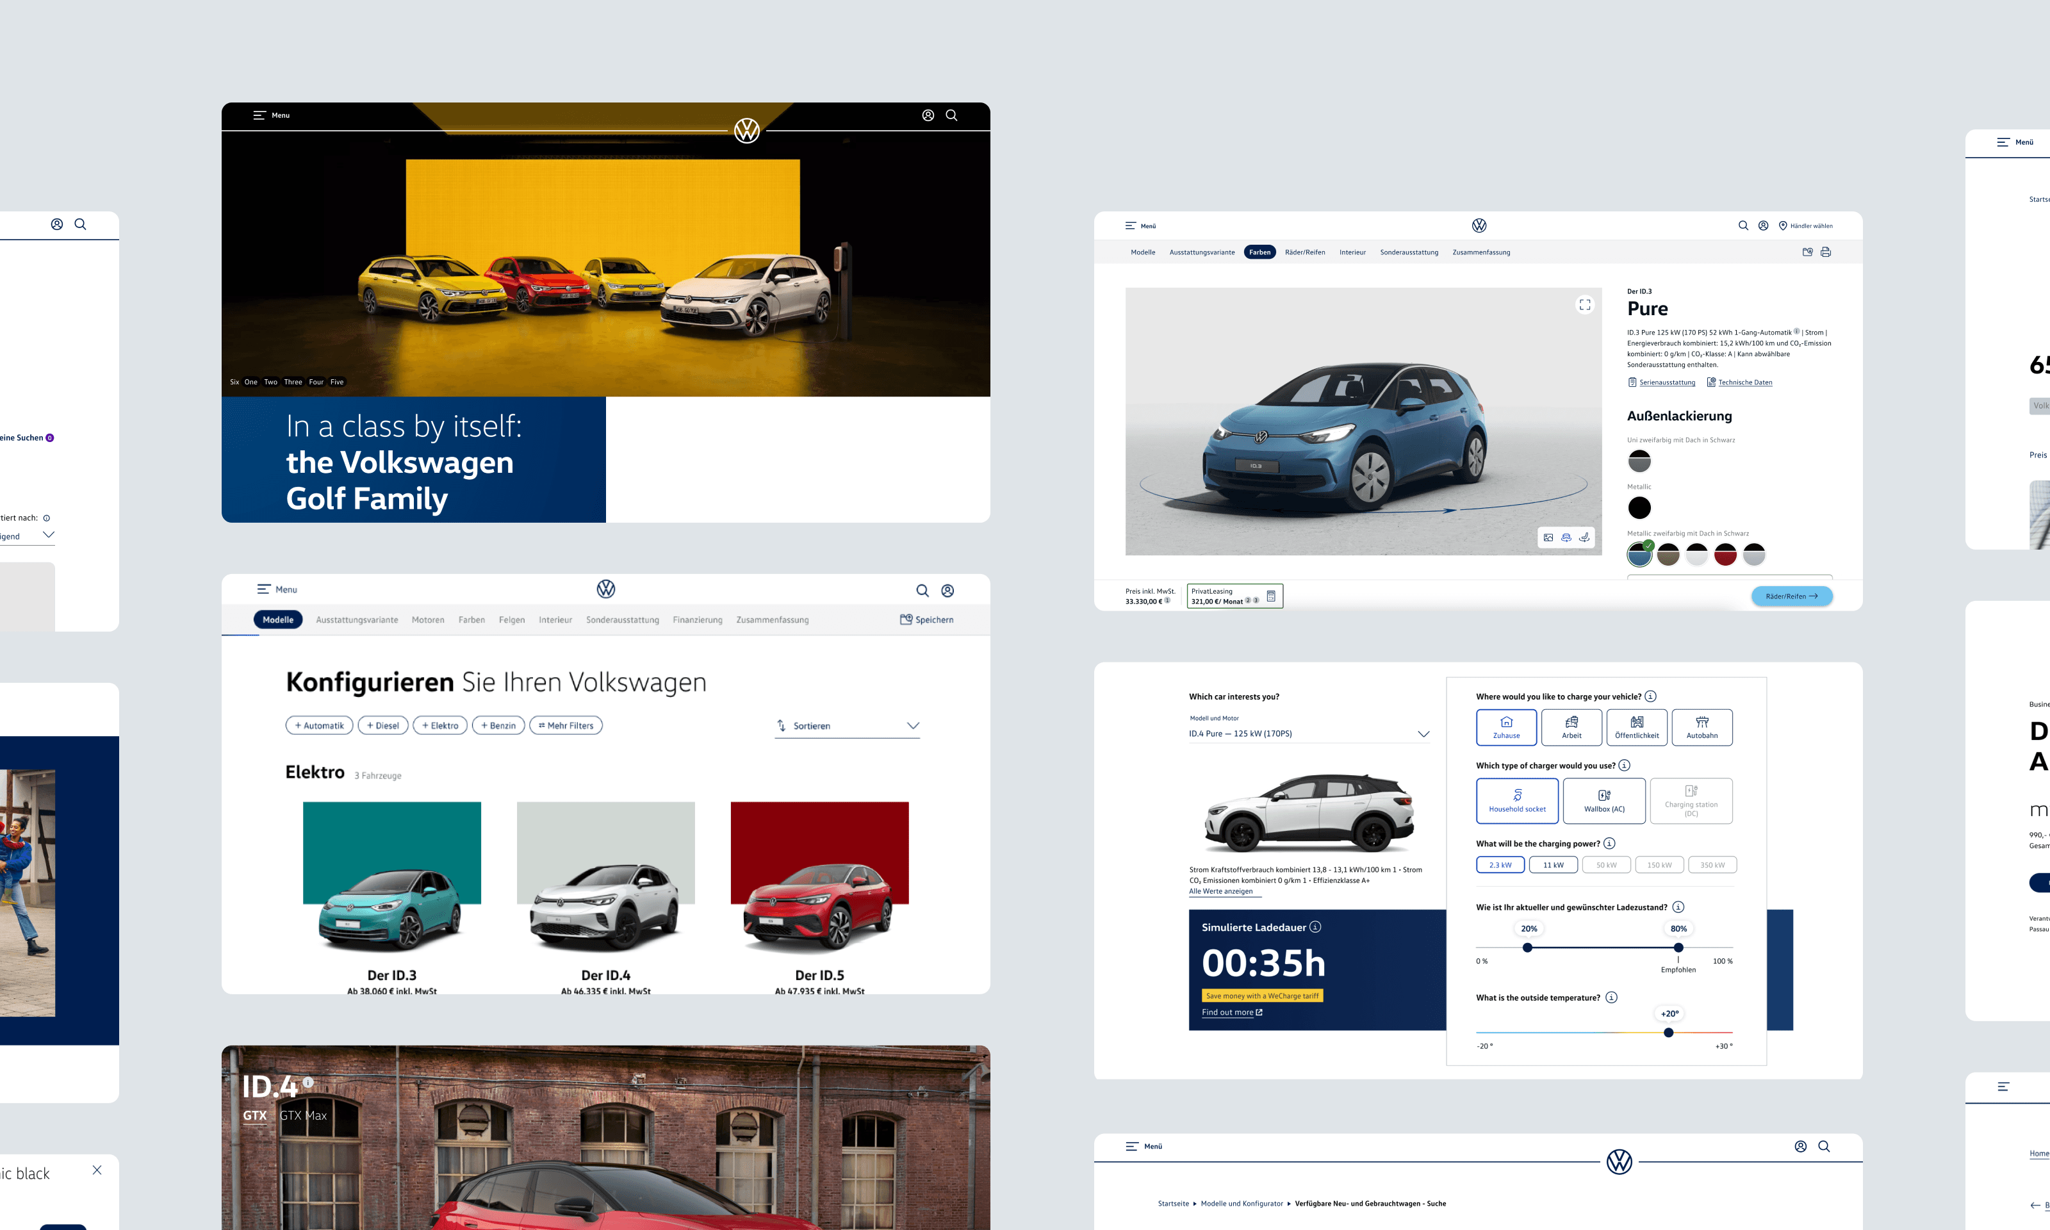The height and width of the screenshot is (1230, 2050).
Task: Open Mehr Filters options
Action: point(566,725)
